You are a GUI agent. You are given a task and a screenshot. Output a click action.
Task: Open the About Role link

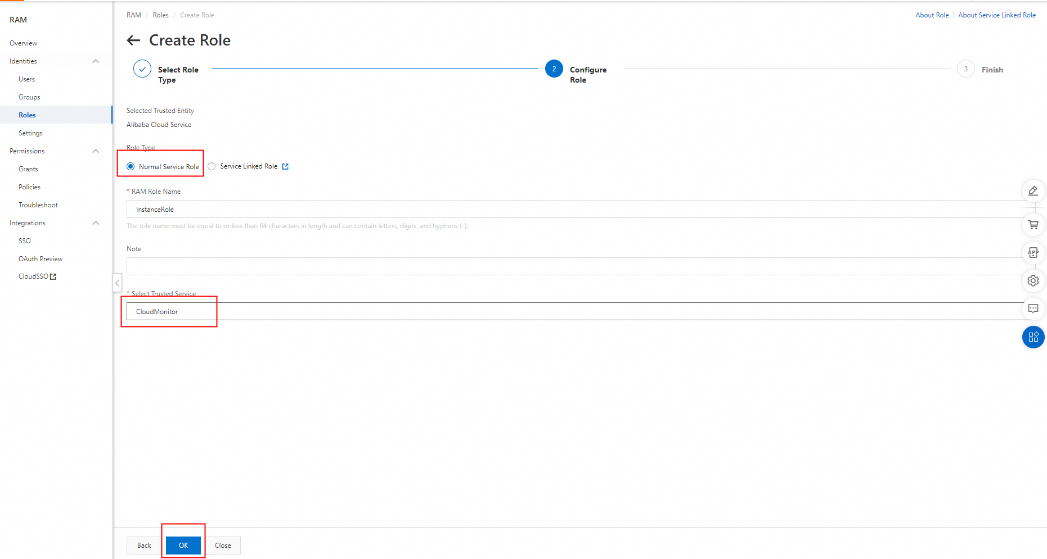click(x=932, y=15)
